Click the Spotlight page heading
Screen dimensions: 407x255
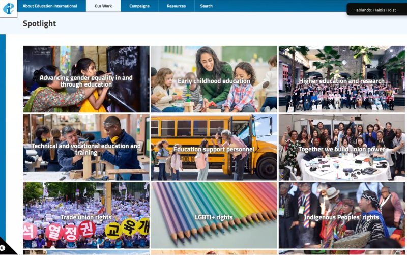[40, 23]
